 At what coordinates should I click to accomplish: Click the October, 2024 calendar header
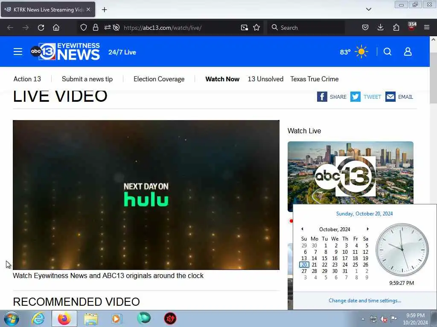pos(335,229)
